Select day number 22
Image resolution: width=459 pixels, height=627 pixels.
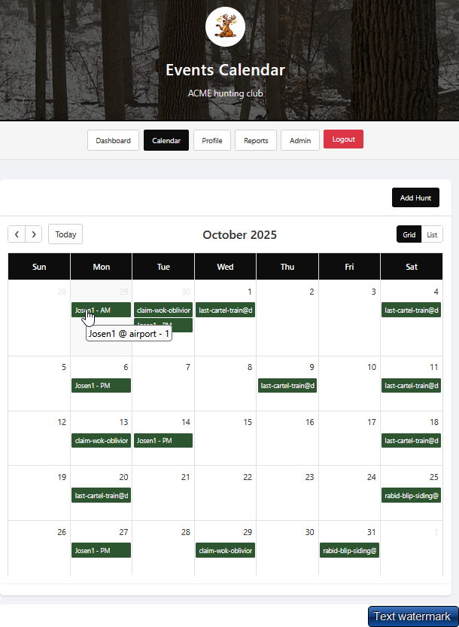[248, 477]
